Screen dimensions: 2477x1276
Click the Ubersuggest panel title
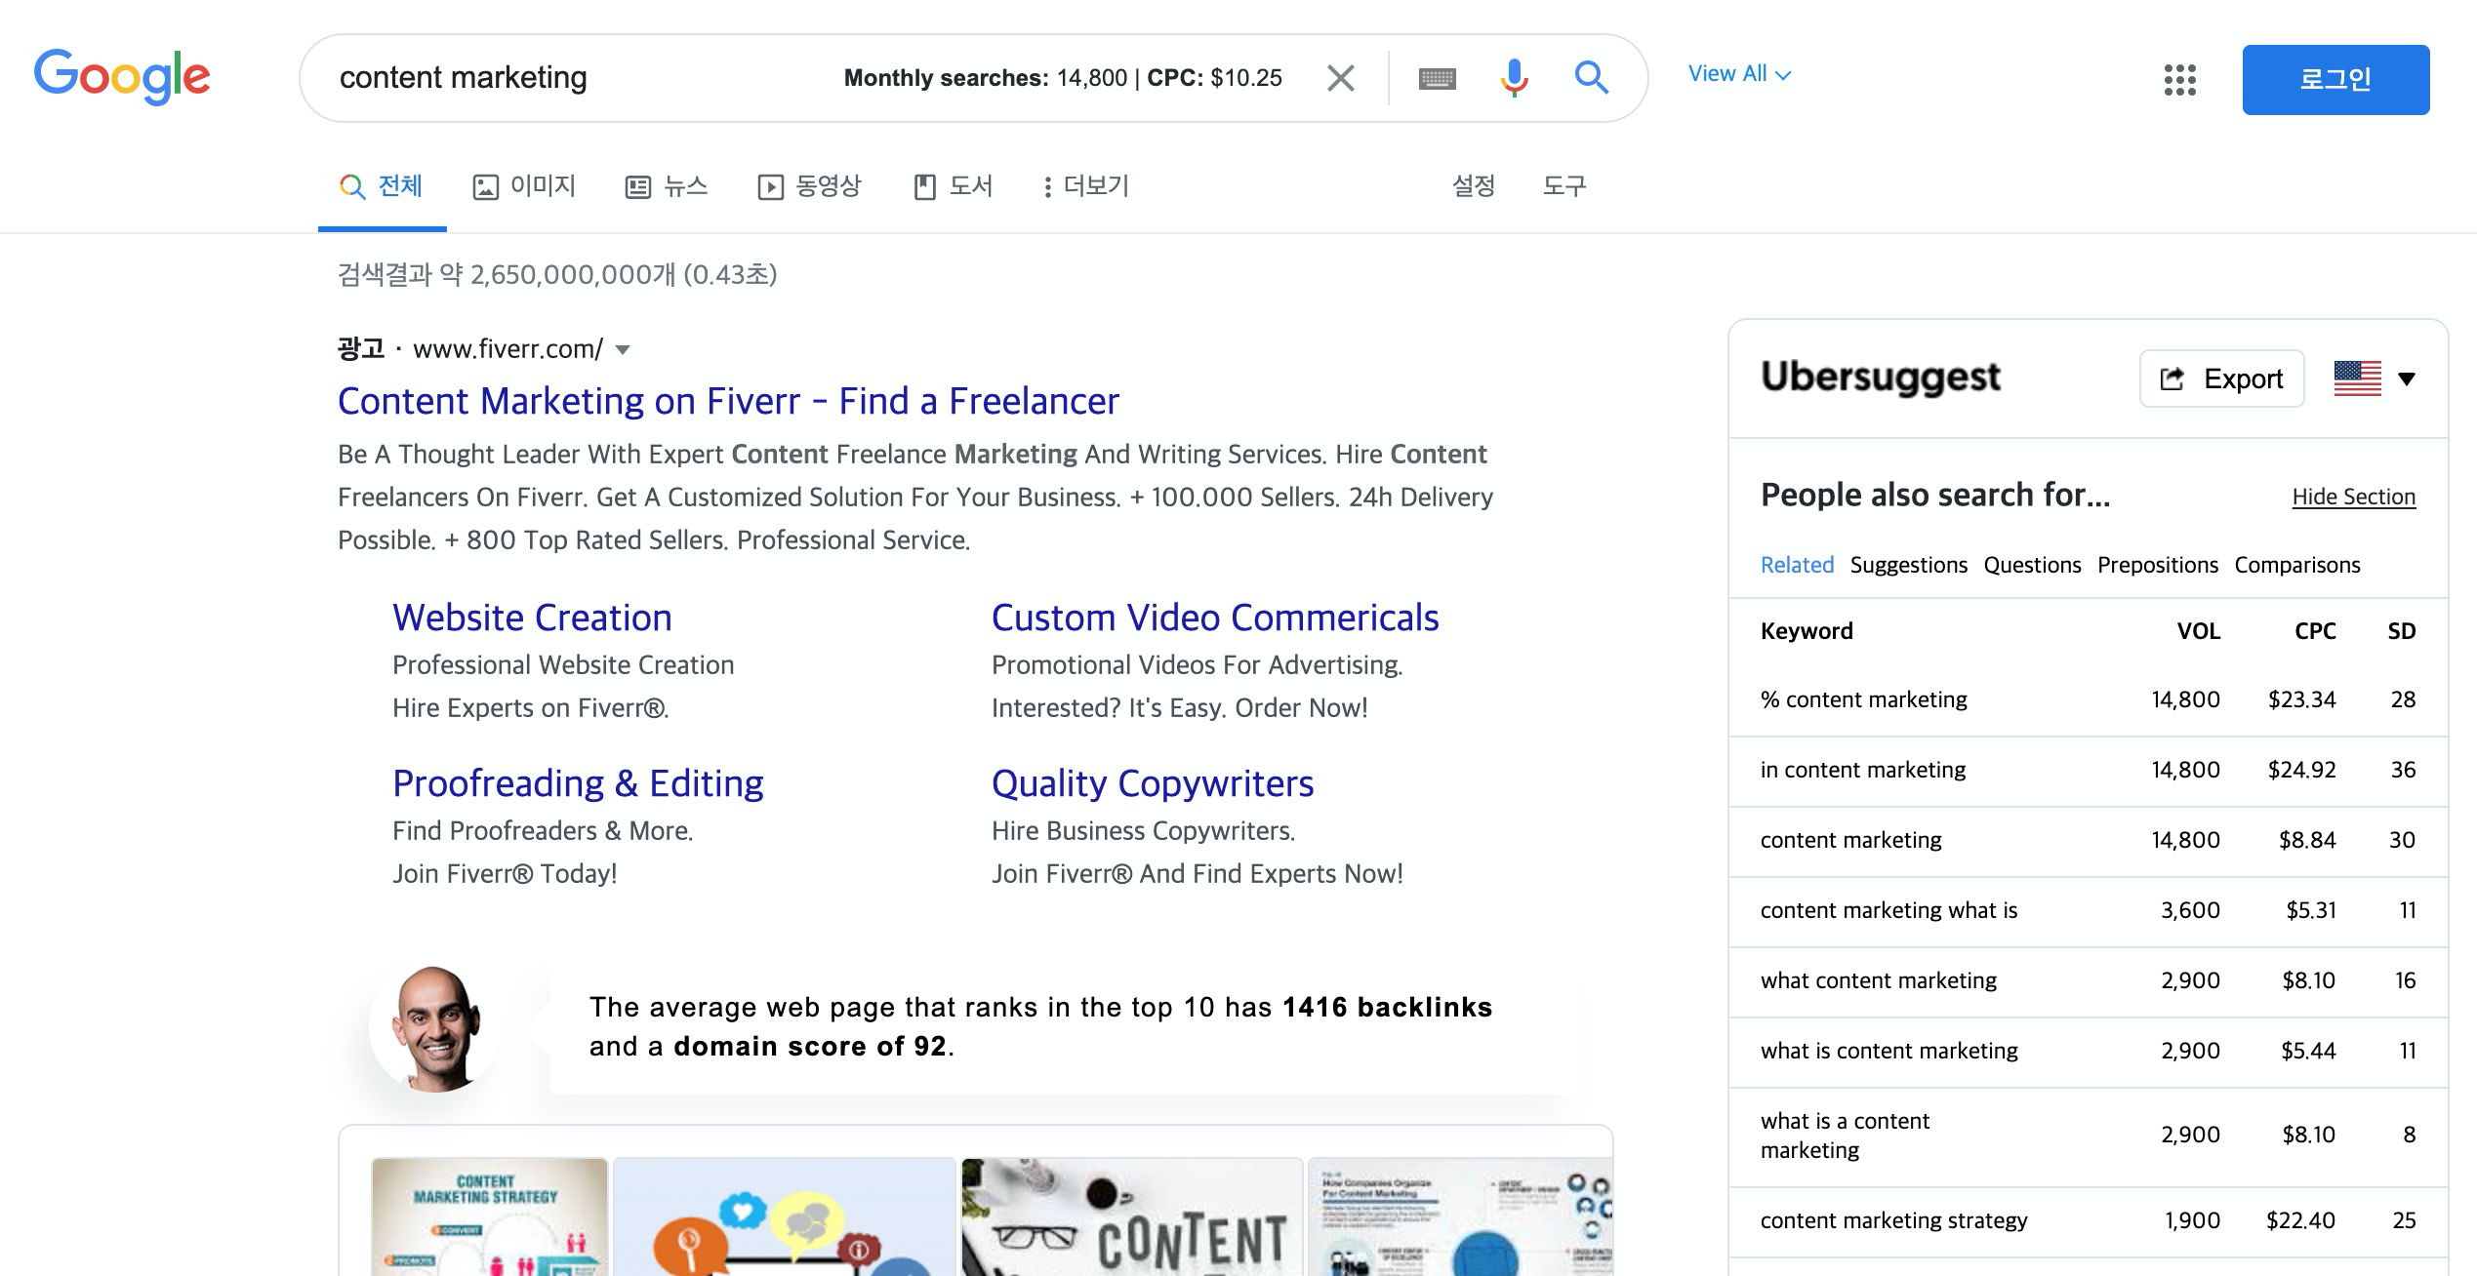pos(1881,377)
